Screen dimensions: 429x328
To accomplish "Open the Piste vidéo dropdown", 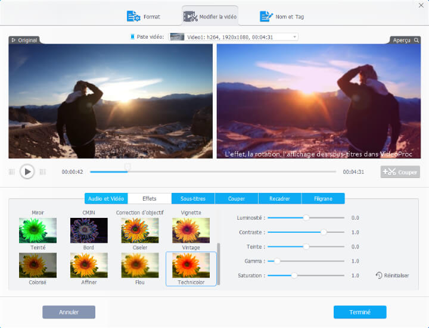I will click(x=233, y=37).
